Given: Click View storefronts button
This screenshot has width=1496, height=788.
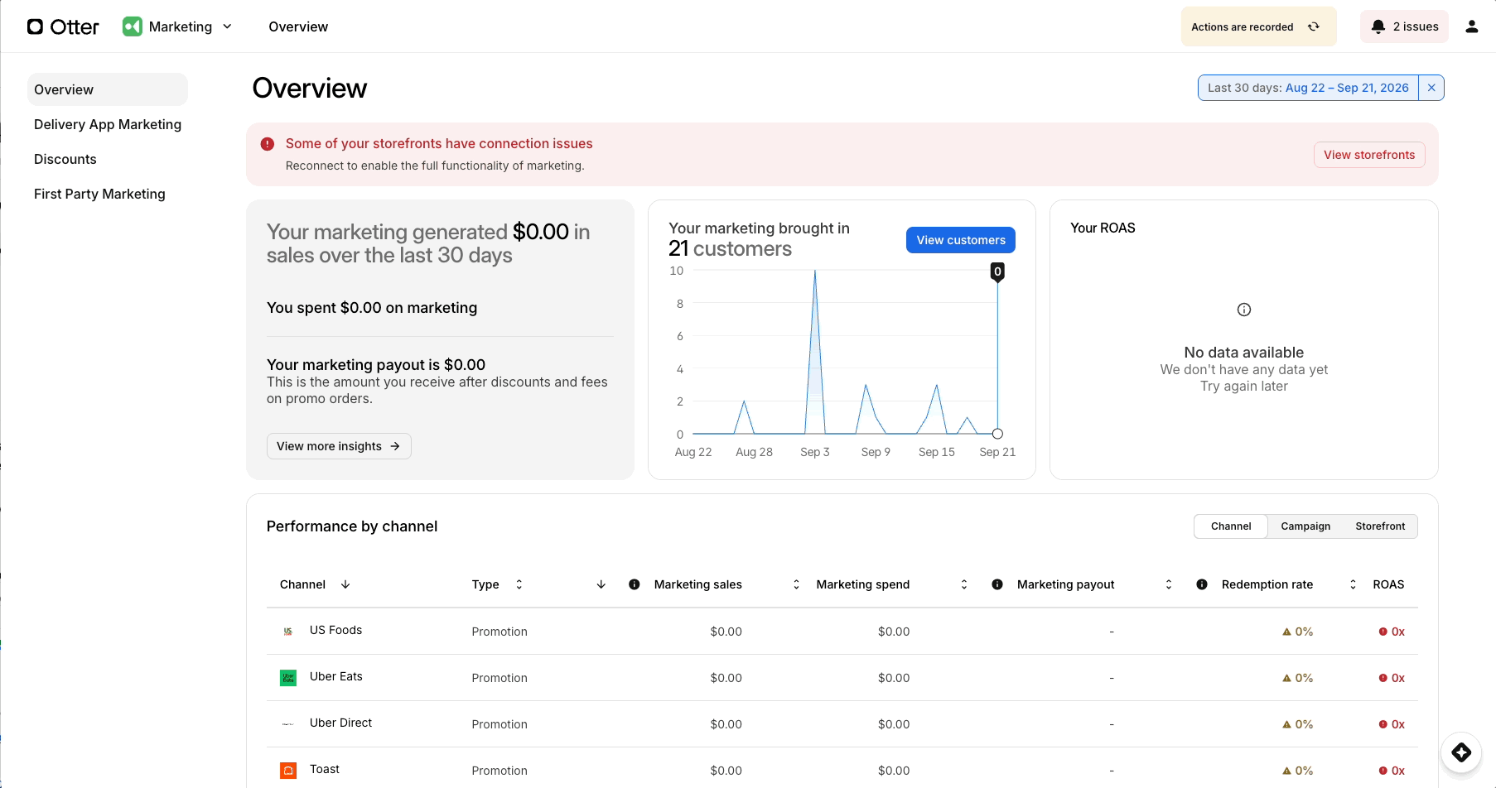Looking at the screenshot, I should (1369, 155).
